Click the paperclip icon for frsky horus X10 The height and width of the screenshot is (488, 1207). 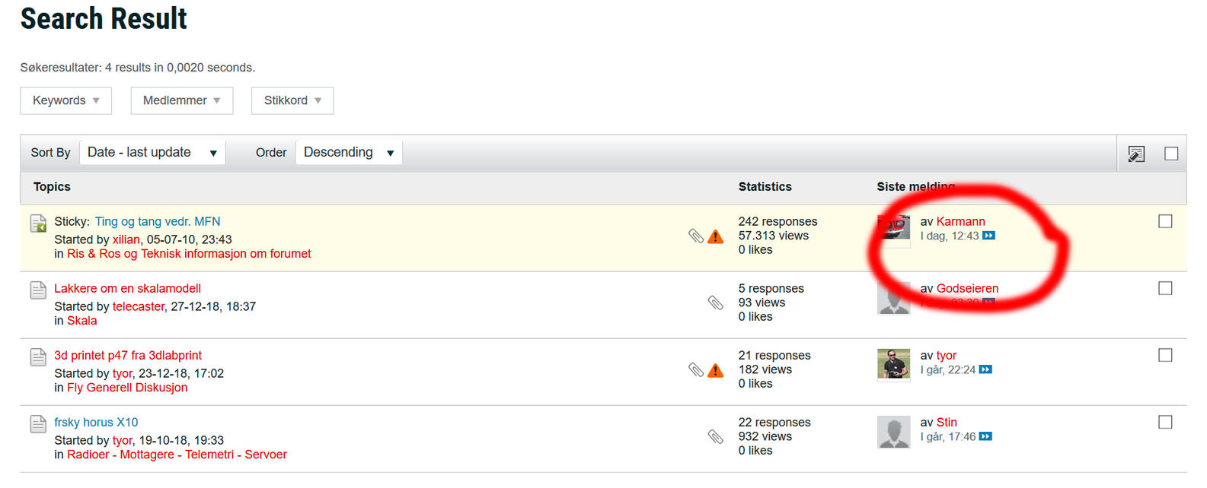tap(715, 436)
